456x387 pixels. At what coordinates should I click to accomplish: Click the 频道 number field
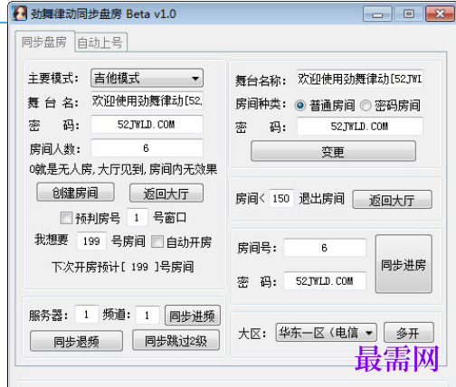[x=147, y=316]
